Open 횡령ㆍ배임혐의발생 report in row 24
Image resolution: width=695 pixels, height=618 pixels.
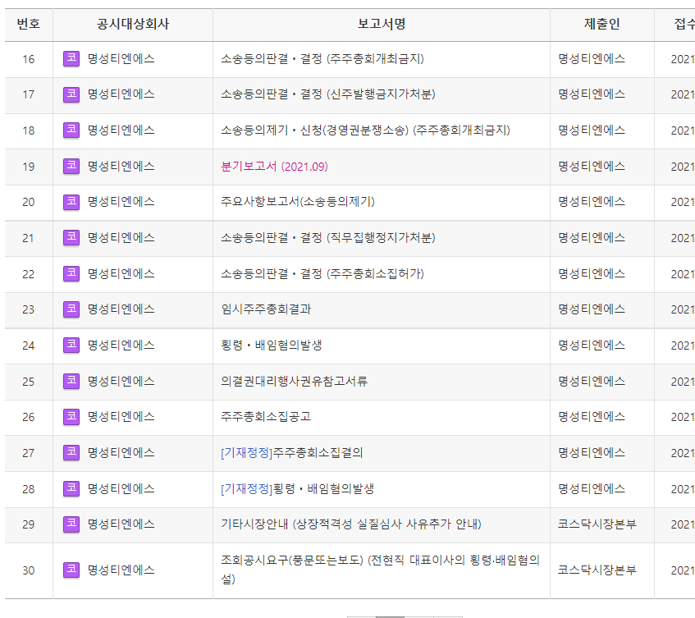[272, 346]
